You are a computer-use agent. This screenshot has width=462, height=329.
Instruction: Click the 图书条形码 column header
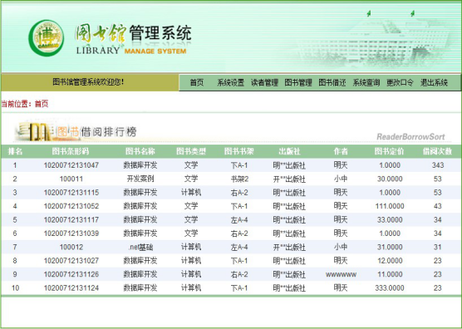[x=71, y=151]
